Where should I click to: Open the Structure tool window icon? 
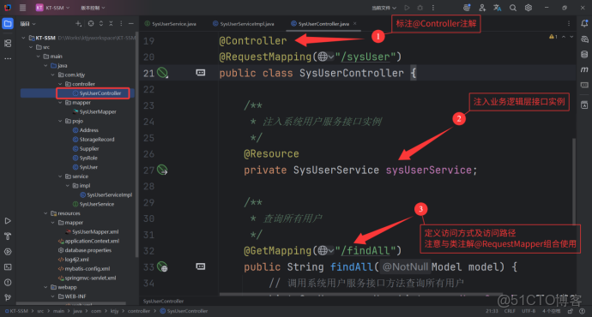8,44
